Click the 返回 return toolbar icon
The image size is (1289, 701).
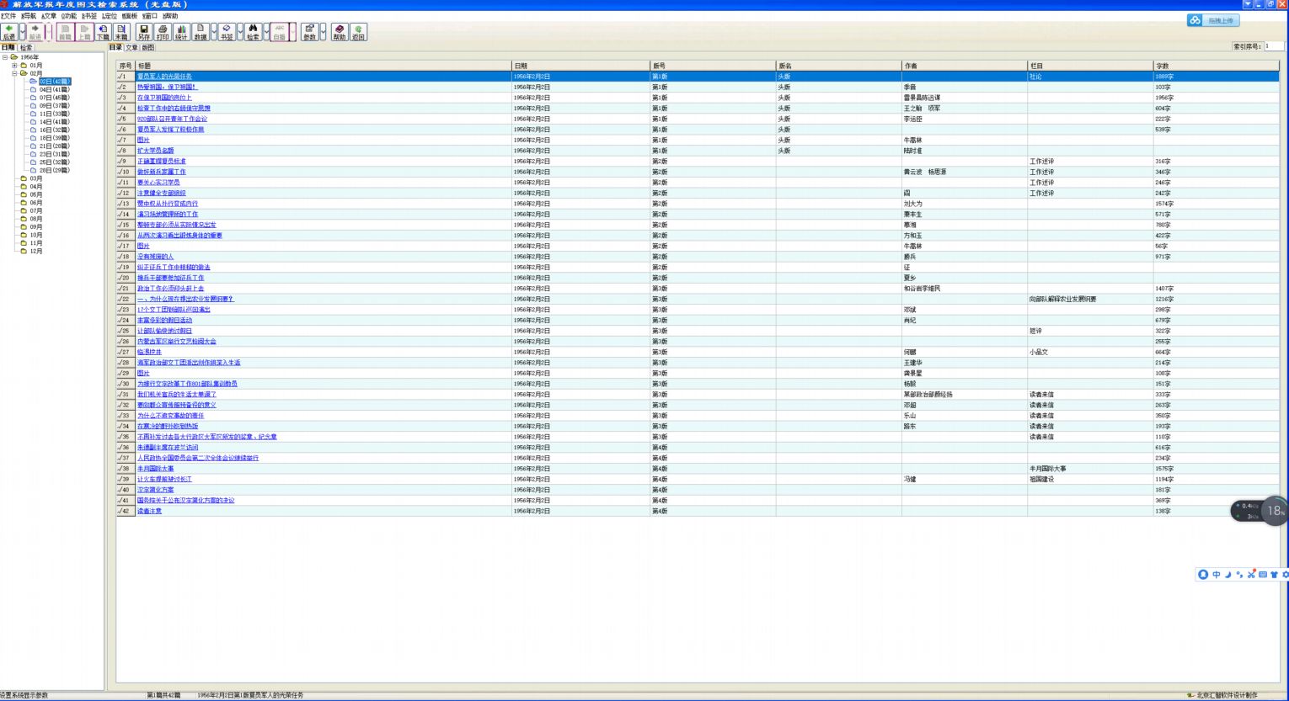coord(358,32)
